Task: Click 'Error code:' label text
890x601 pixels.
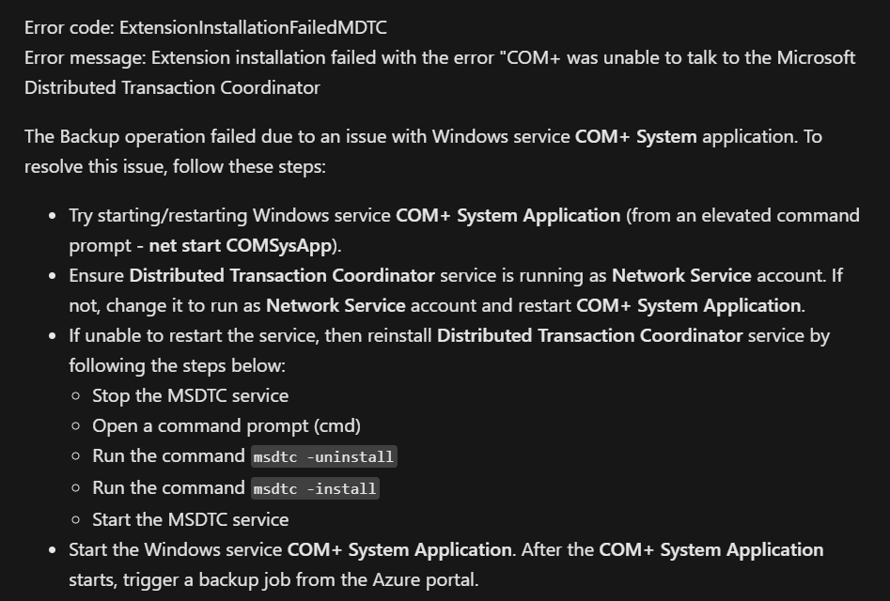Action: (x=70, y=27)
